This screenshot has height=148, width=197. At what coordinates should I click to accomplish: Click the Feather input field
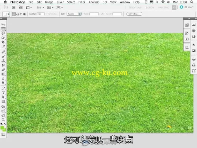(41, 14)
